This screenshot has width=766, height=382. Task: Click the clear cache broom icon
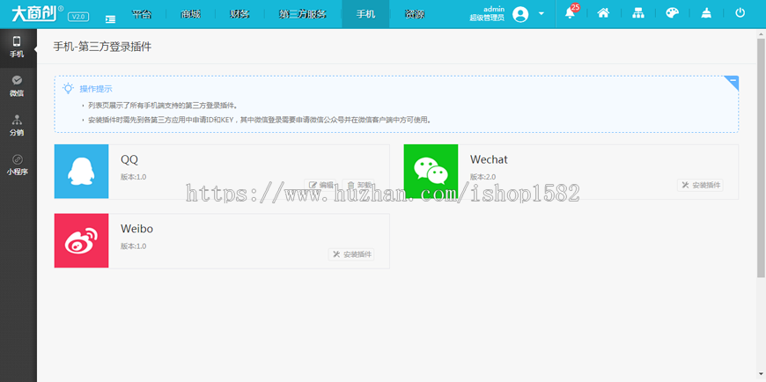pyautogui.click(x=706, y=14)
